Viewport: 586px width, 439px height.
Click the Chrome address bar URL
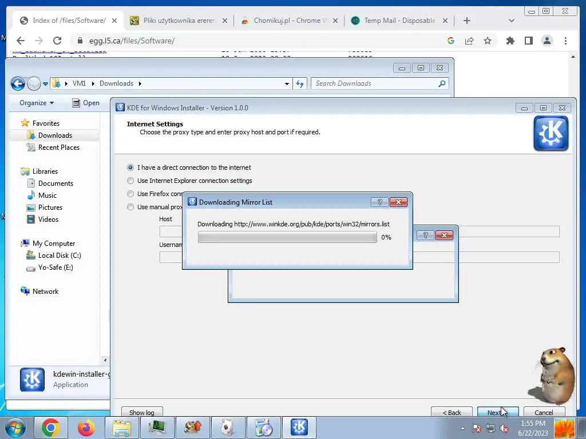tap(132, 41)
